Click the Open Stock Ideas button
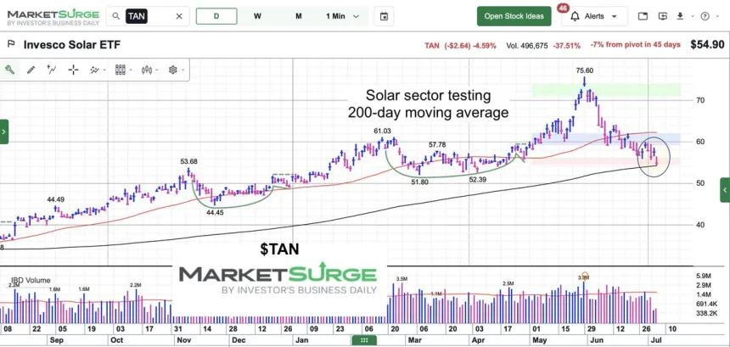This screenshot has width=730, height=347. 514,16
